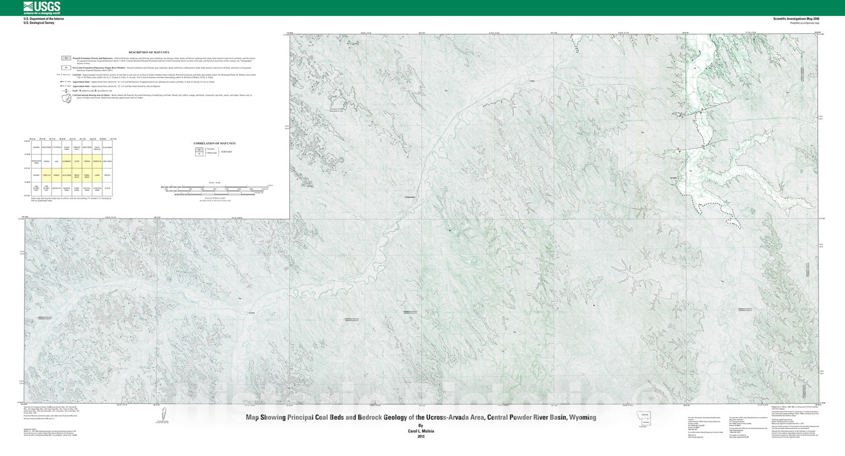Click the Tw box in the correlation chart
This screenshot has width=845, height=456.
click(199, 150)
